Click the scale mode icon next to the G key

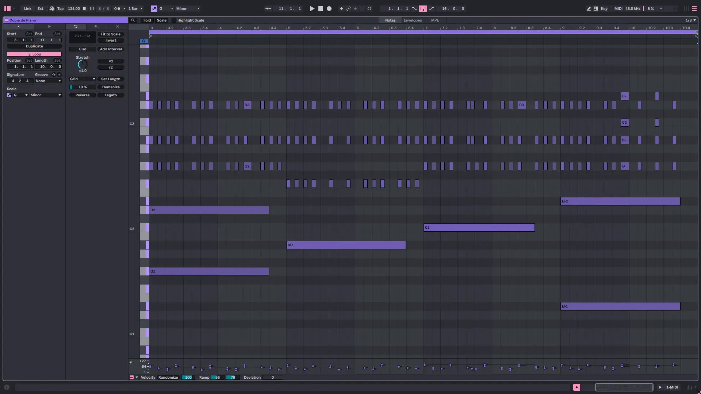tap(154, 8)
